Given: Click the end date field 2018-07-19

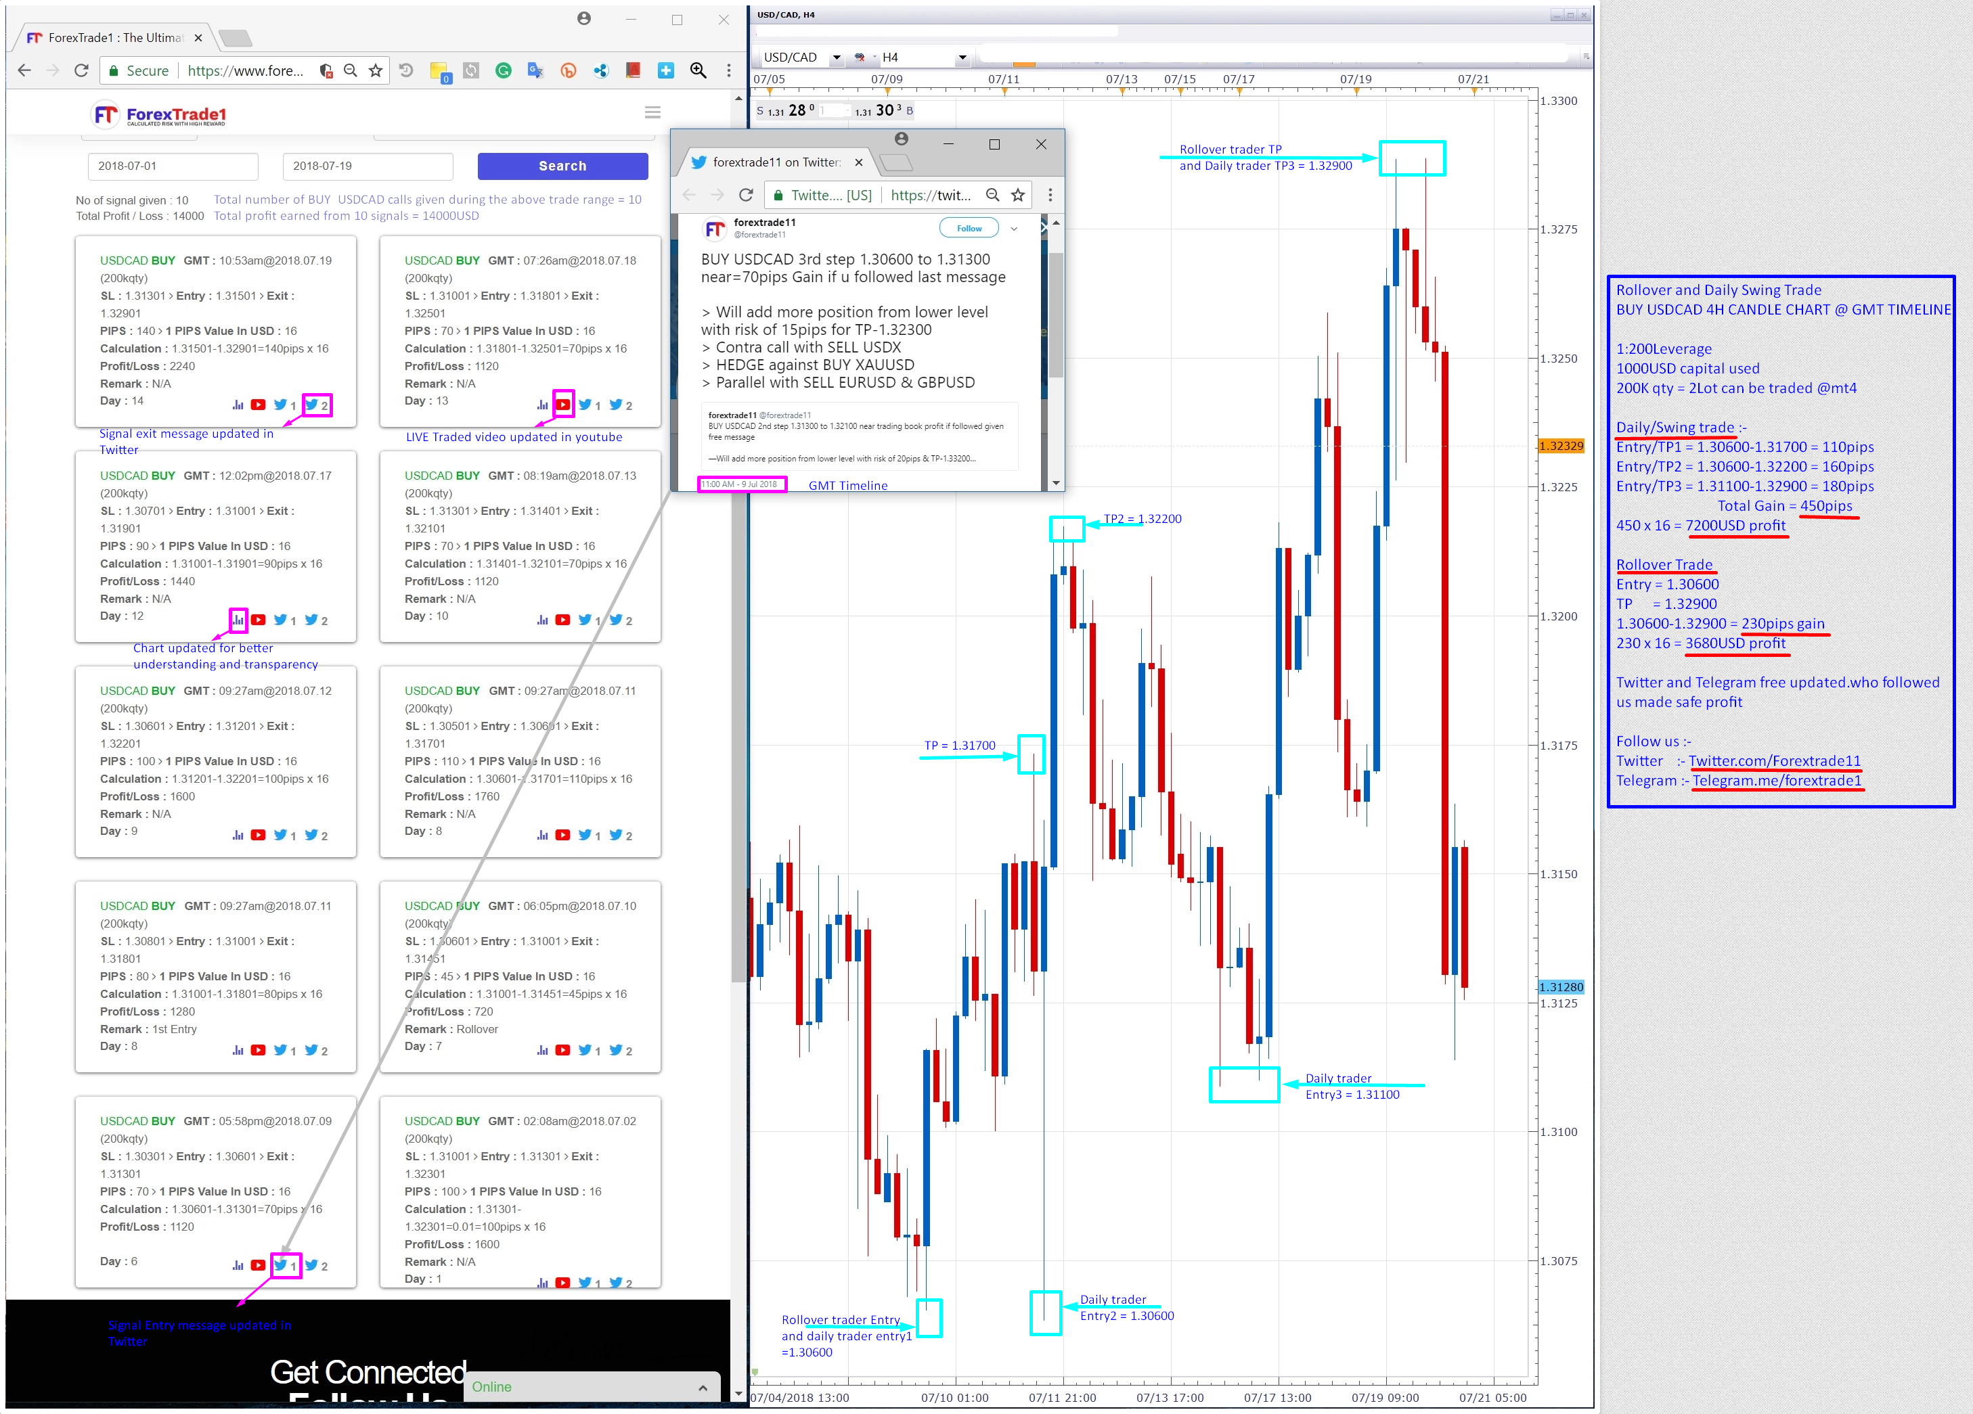Looking at the screenshot, I should (x=368, y=166).
